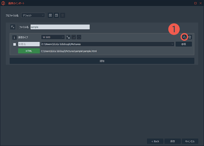Expand the Pictures folder path dropdown

pos(172,44)
